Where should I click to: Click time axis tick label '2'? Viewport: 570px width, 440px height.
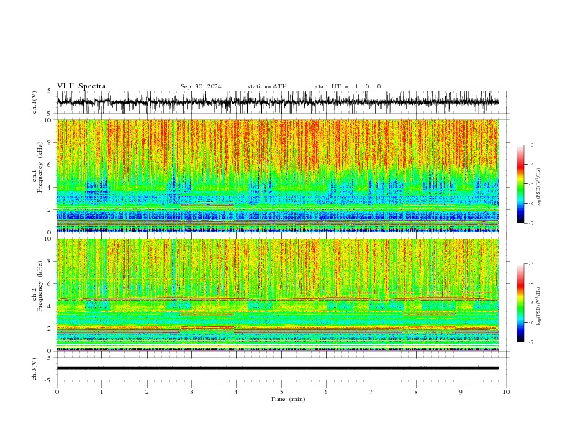click(147, 392)
